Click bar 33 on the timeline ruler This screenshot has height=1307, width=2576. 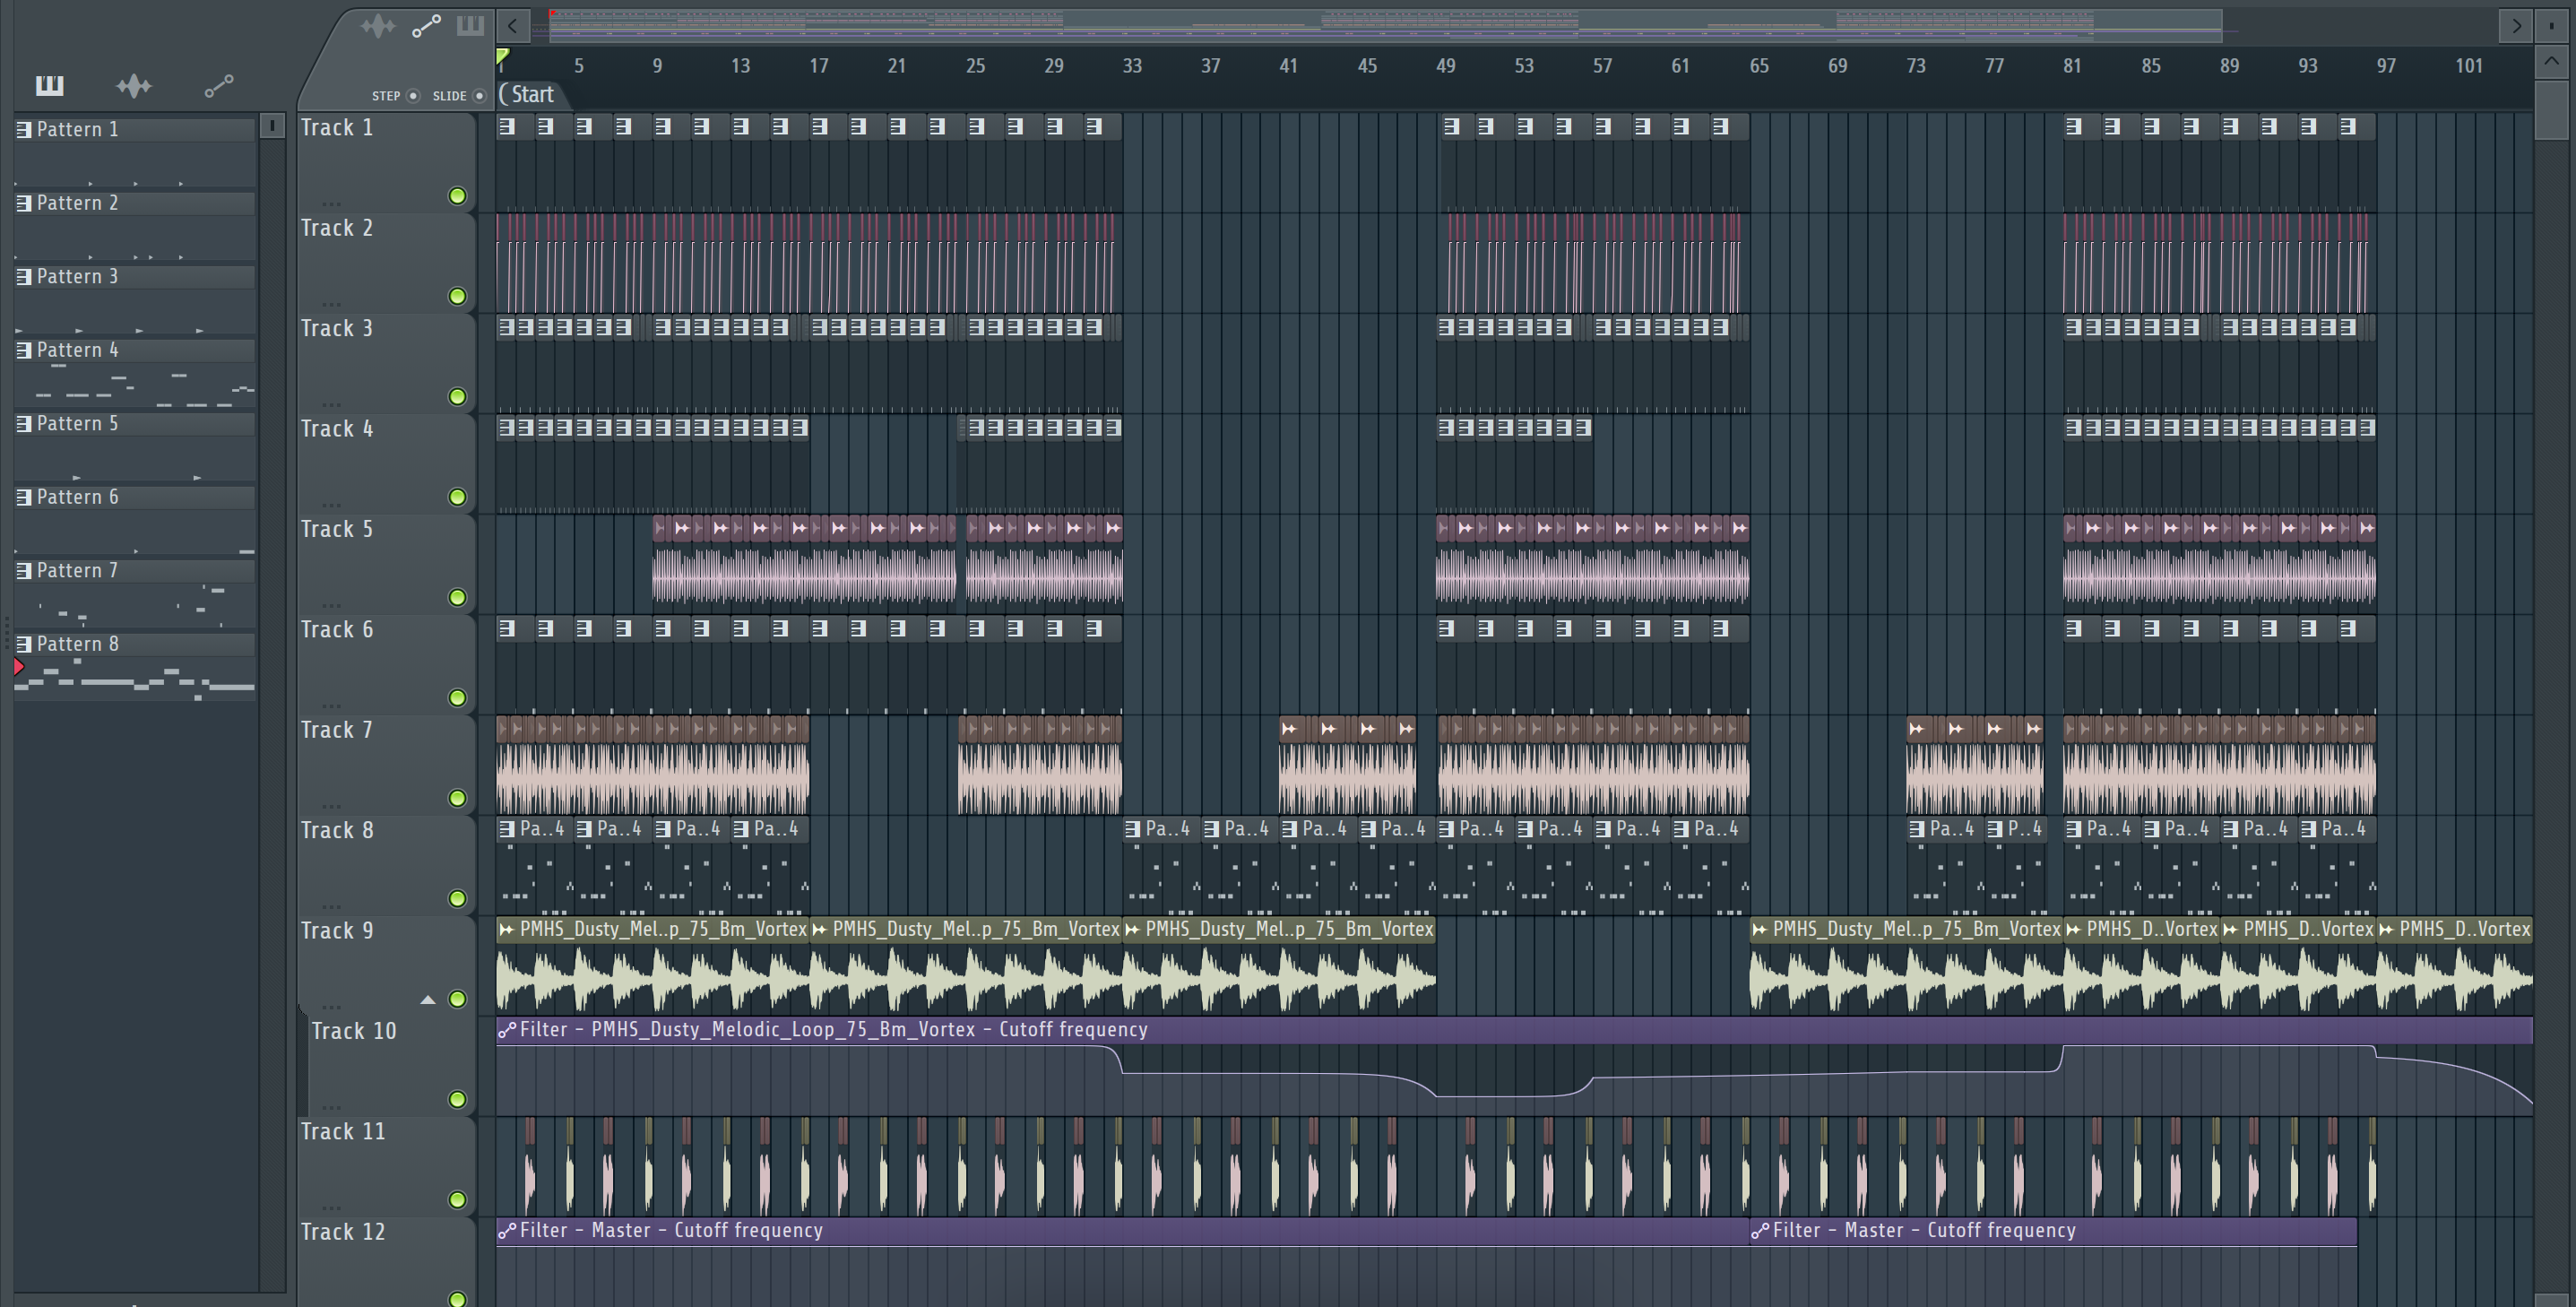(1132, 66)
